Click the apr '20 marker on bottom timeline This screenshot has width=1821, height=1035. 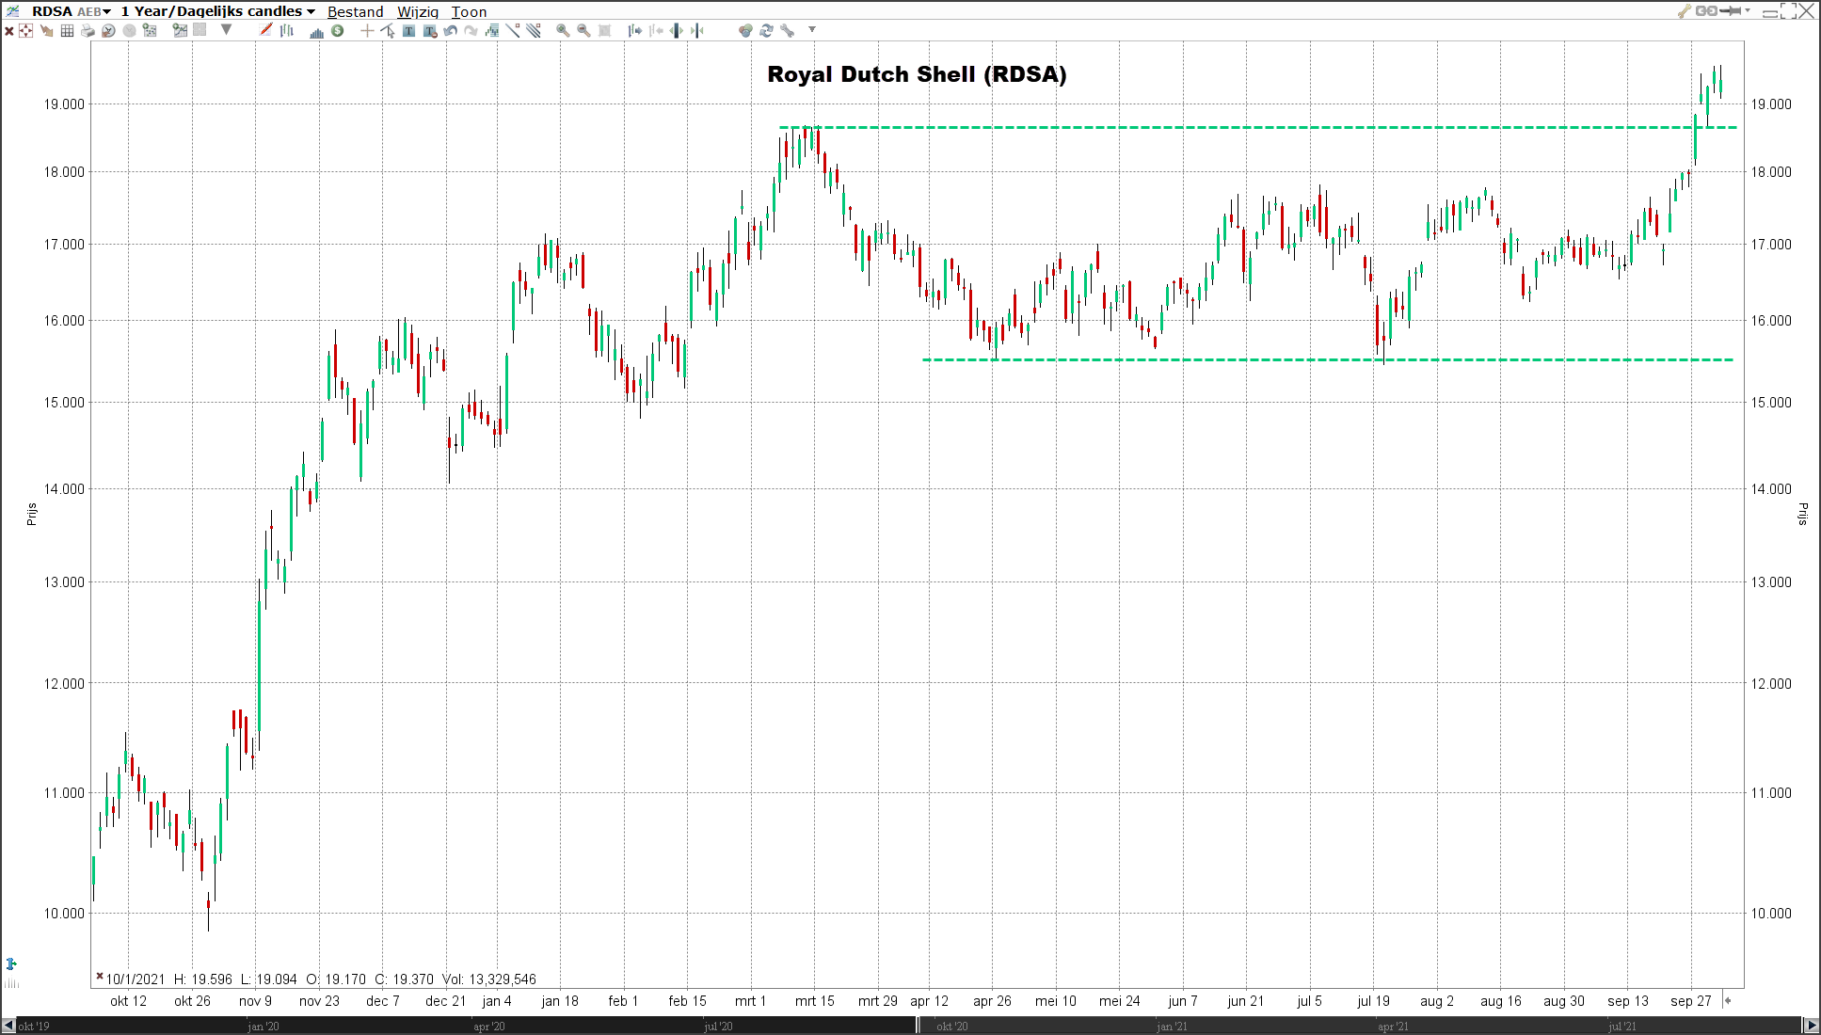[488, 1027]
